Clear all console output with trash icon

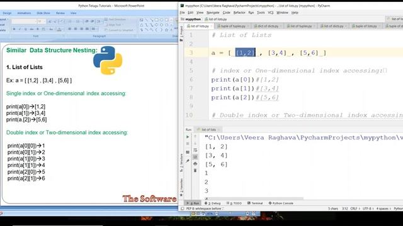(x=195, y=170)
